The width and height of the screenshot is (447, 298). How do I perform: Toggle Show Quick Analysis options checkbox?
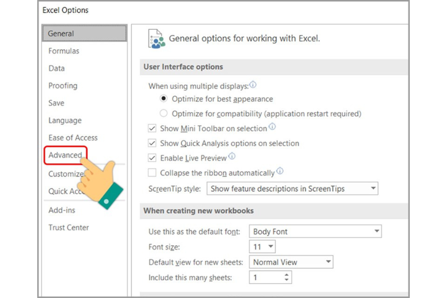152,143
